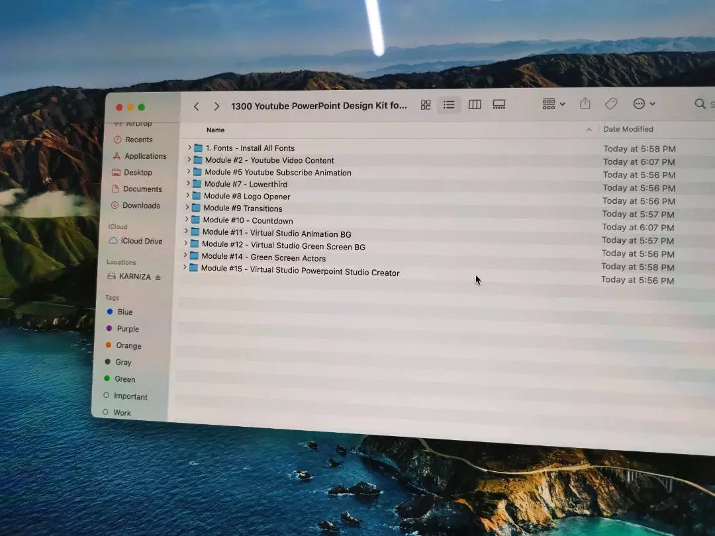The width and height of the screenshot is (715, 536).
Task: Select folder icon of Module #9
Action: [x=196, y=207]
